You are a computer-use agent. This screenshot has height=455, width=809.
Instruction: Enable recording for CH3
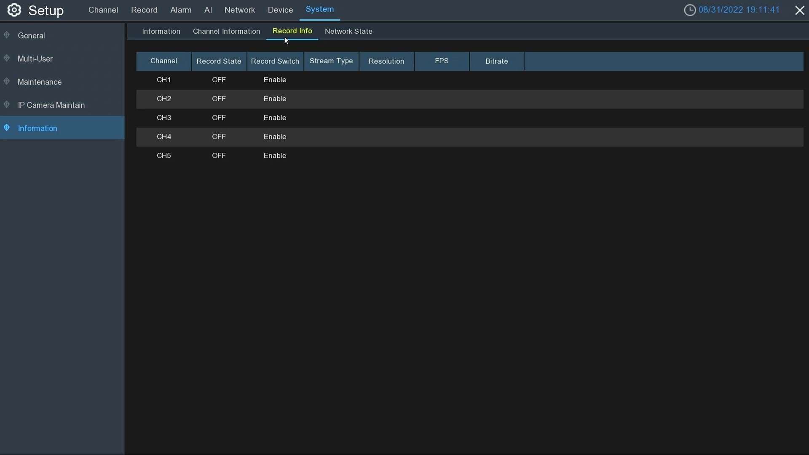pos(275,118)
